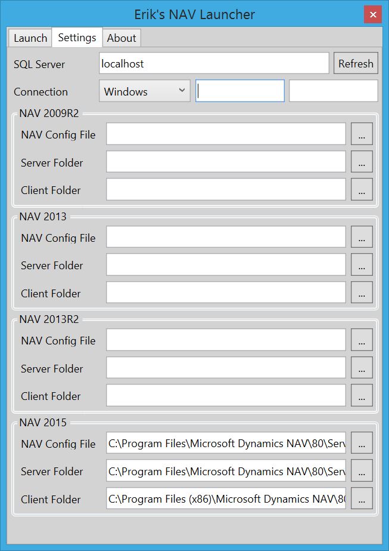Click NAV 2013 NAV Config File field
The width and height of the screenshot is (389, 551).
click(226, 237)
